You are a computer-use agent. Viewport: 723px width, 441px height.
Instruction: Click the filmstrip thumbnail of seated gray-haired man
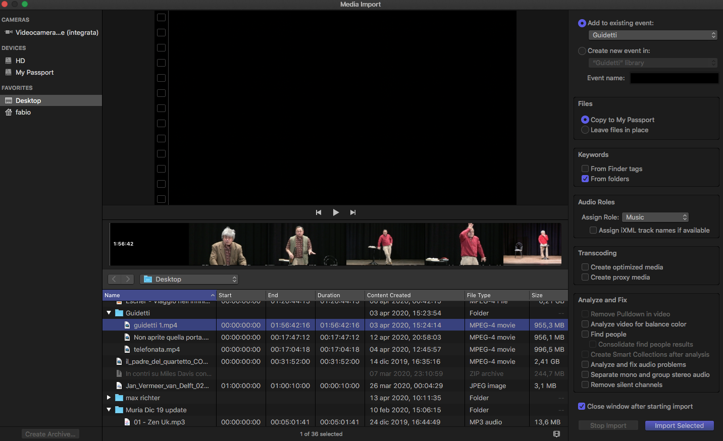pyautogui.click(x=228, y=244)
